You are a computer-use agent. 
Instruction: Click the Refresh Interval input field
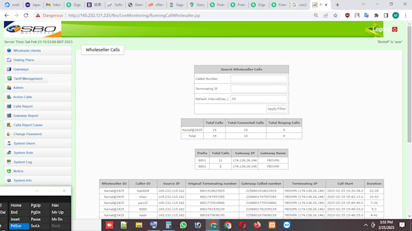click(259, 99)
